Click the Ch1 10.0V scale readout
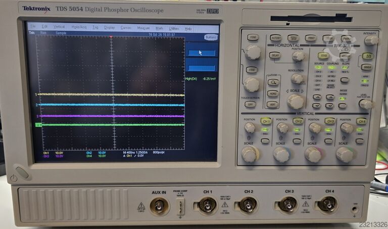The image size is (388, 229). point(53,153)
